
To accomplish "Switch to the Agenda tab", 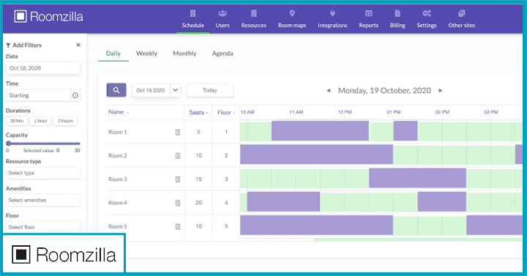I will 223,53.
